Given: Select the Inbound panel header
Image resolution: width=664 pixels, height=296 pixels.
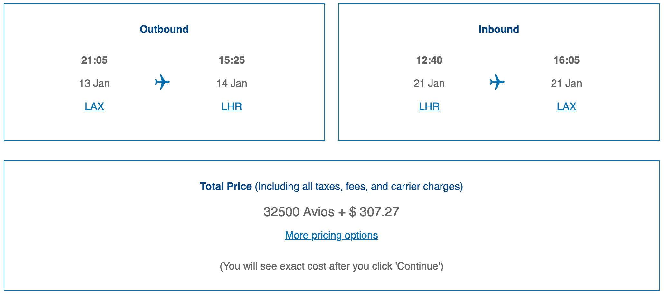Looking at the screenshot, I should pos(499,29).
